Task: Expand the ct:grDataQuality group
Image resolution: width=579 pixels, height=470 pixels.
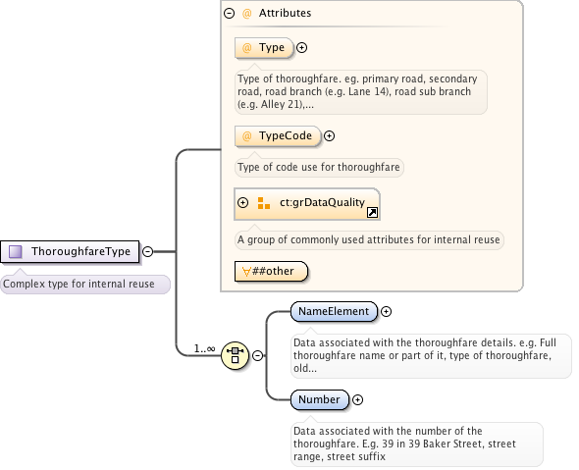Action: point(242,203)
